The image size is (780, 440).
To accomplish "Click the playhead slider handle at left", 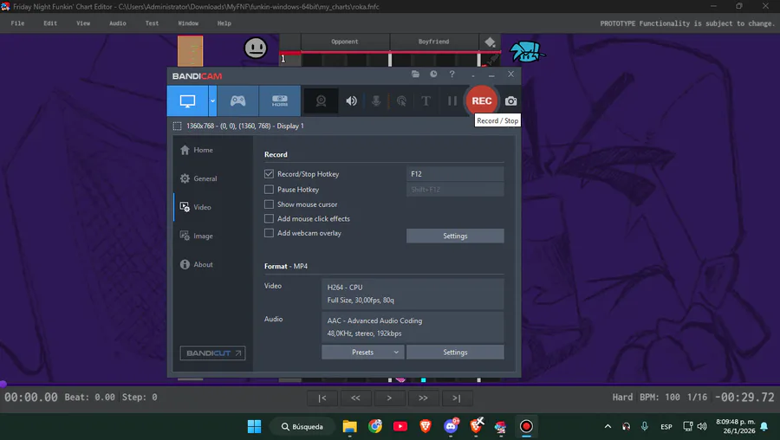I will (3, 384).
